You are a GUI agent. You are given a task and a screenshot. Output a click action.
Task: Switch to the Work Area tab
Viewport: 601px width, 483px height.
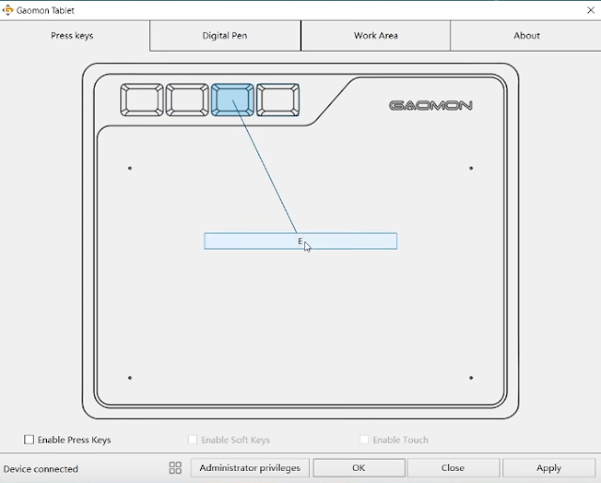coord(376,36)
